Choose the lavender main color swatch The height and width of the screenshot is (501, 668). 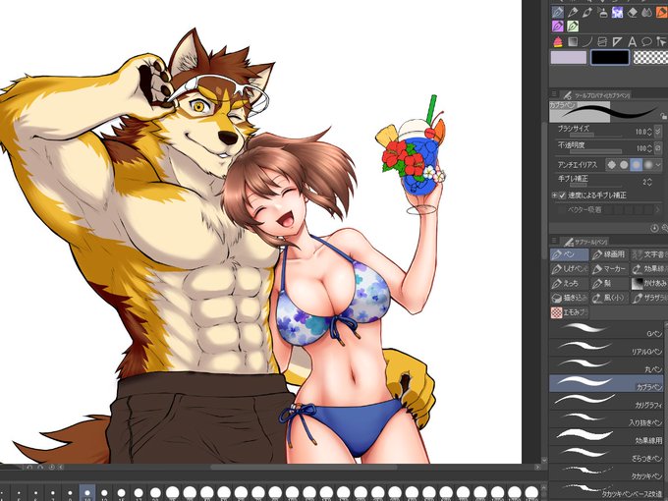coord(569,57)
